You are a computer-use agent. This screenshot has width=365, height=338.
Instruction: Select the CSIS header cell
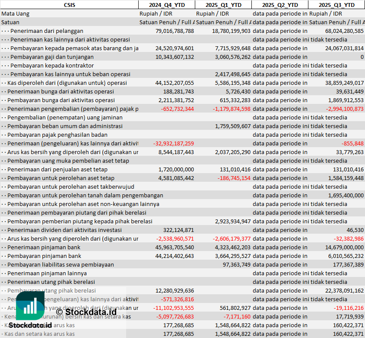click(69, 5)
